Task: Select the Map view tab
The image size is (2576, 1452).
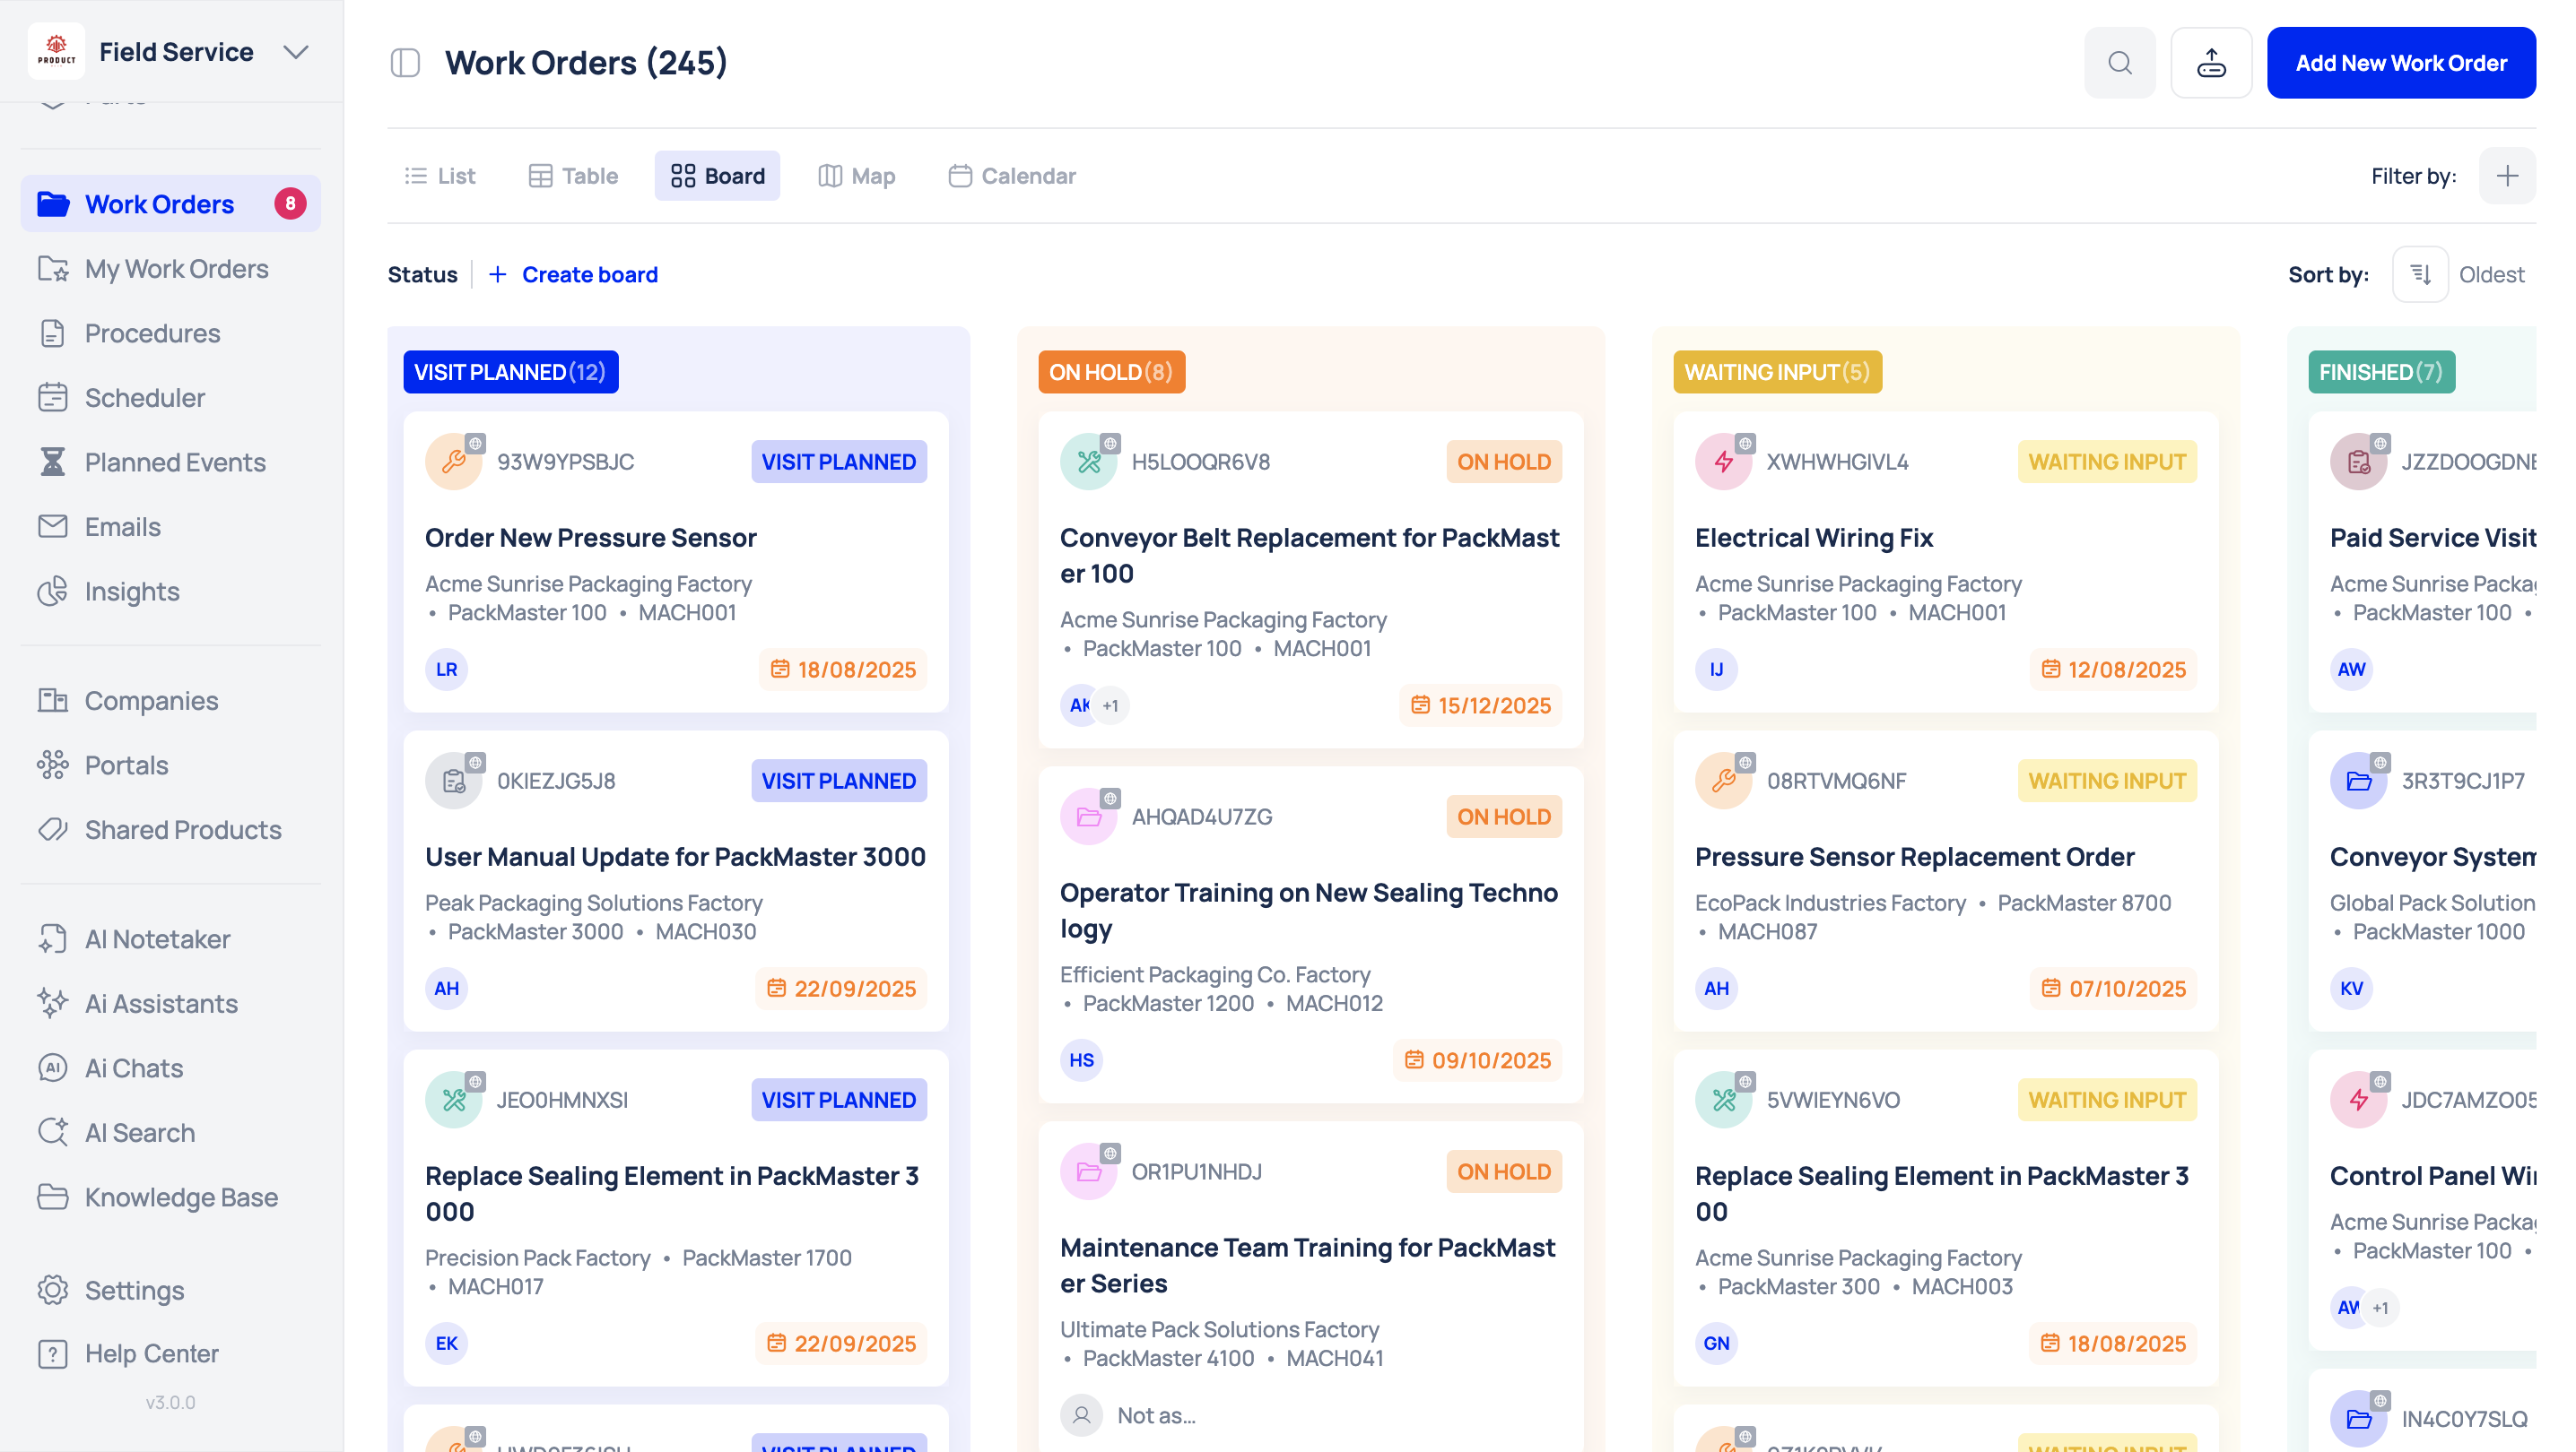Action: (857, 176)
